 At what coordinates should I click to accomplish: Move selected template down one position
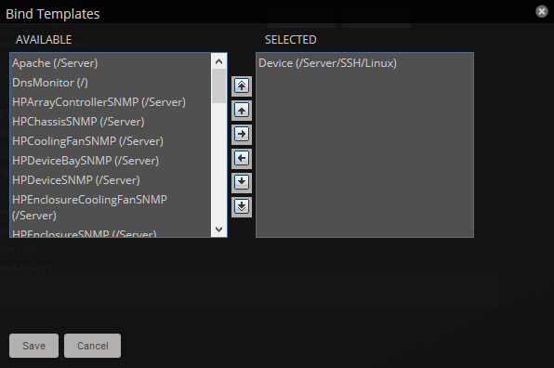[242, 182]
